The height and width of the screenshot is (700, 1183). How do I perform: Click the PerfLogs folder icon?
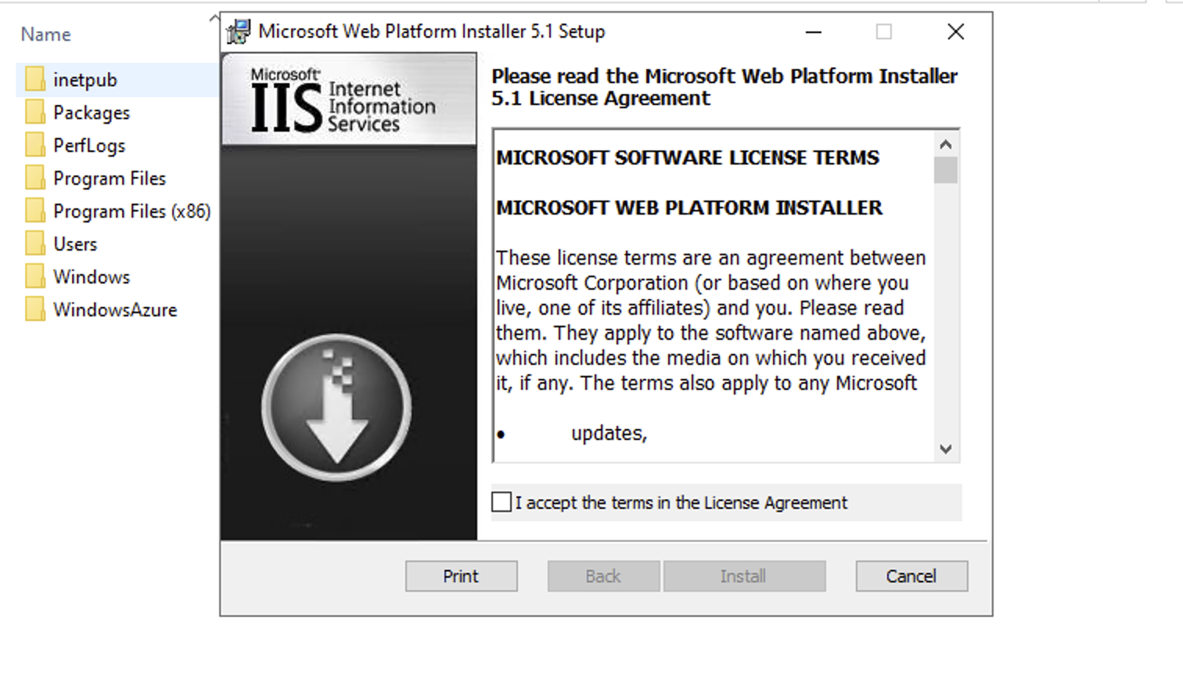tap(35, 145)
